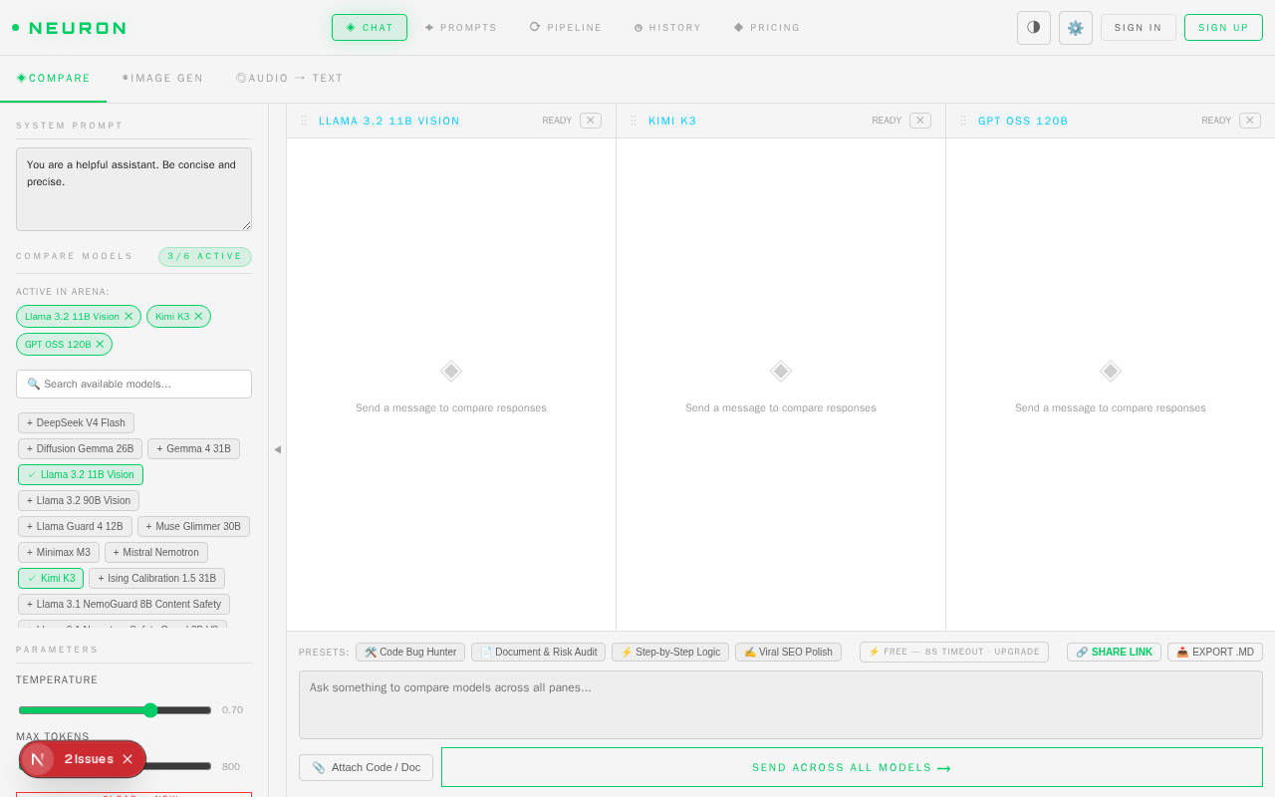
Task: Adjust the Max Tokens slider
Action: tap(115, 766)
